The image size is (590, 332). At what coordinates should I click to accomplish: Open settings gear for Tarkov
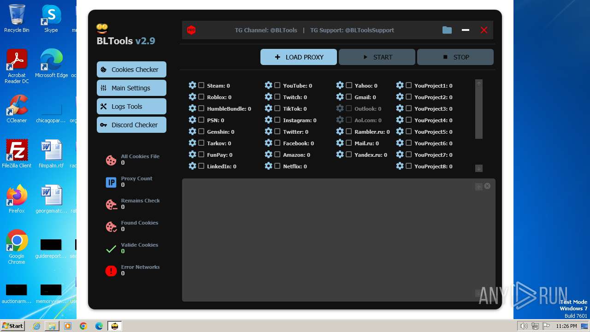pyautogui.click(x=193, y=143)
